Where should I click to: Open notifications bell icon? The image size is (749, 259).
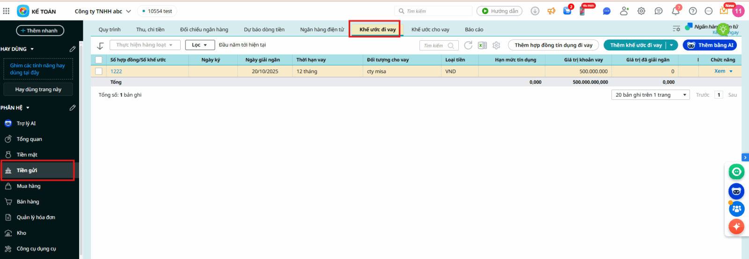point(676,11)
